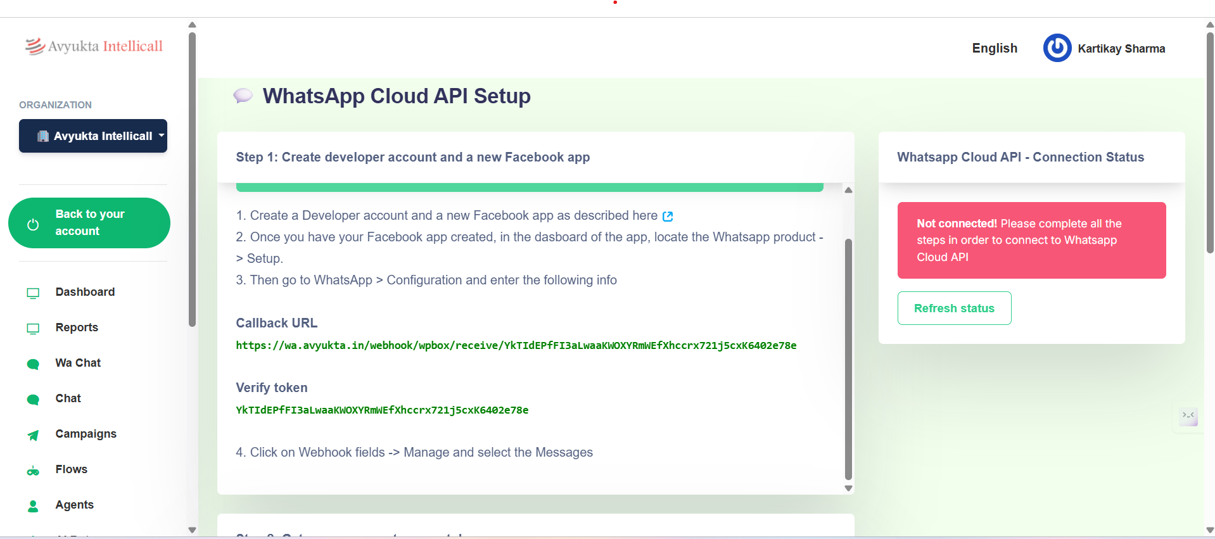Screen dimensions: 1215x539
Task: Click the Campaigns paper plane icon
Action: pos(33,434)
